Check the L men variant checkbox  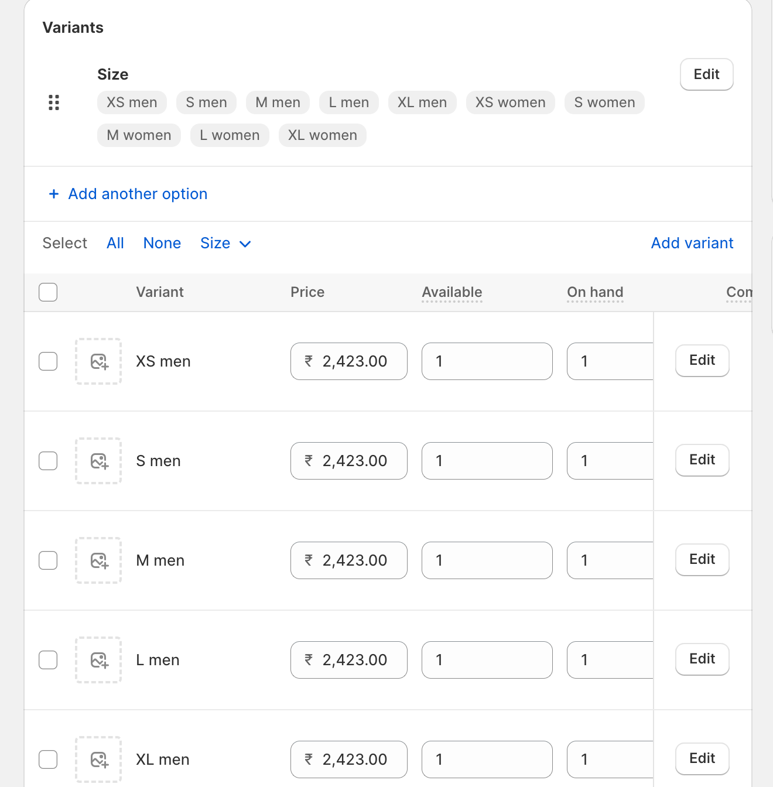click(48, 660)
